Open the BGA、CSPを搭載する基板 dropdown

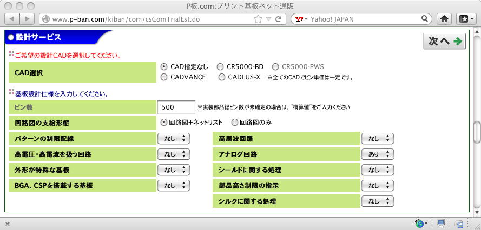(x=174, y=186)
